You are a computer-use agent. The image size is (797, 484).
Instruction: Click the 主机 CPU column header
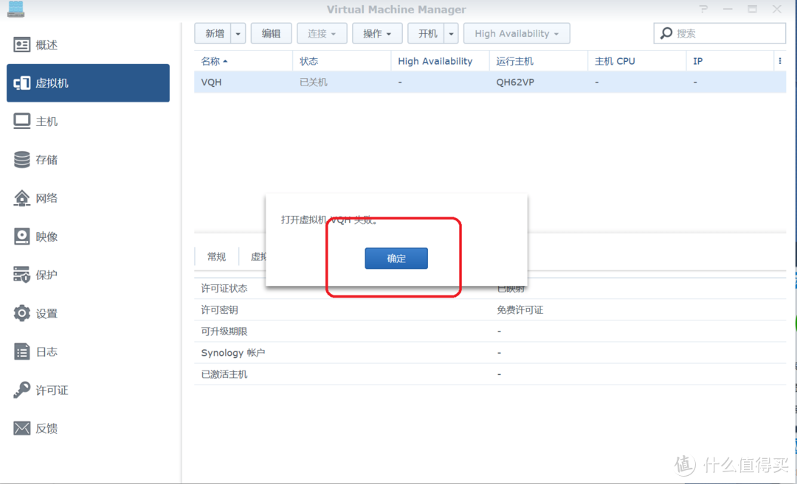[x=637, y=61]
